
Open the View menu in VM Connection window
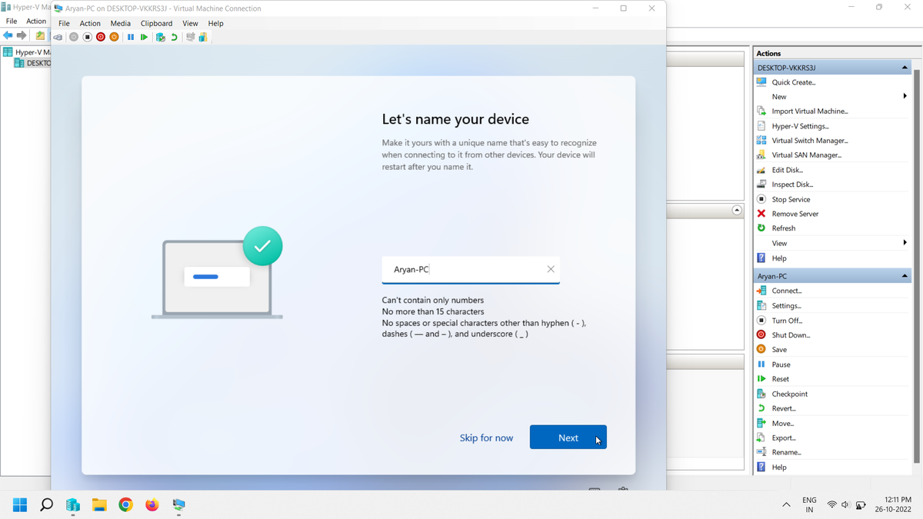190,23
